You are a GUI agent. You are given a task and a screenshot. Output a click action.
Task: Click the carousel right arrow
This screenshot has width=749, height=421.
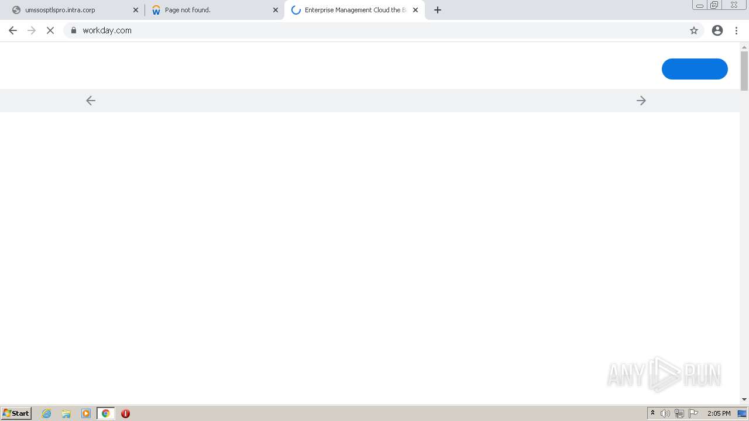click(641, 101)
